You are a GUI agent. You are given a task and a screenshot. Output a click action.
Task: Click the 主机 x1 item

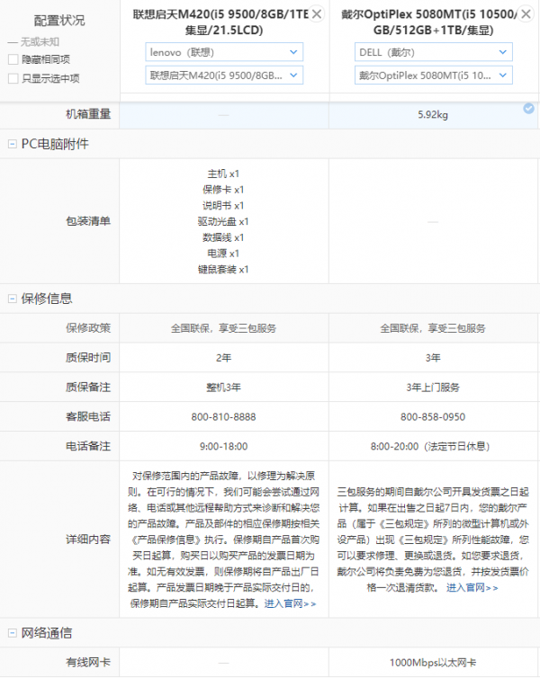[223, 174]
